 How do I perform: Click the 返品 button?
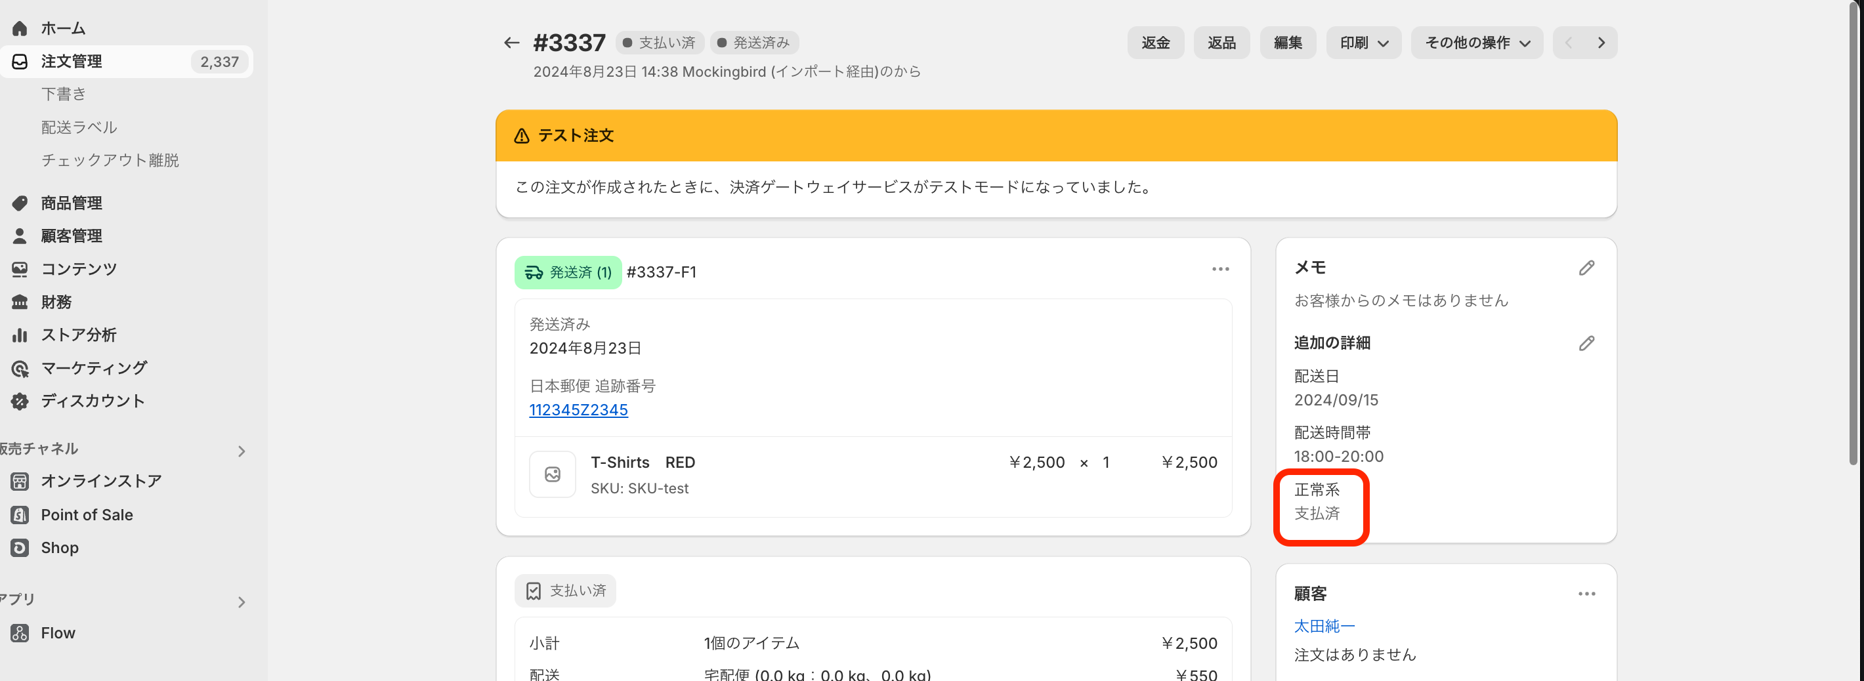[x=1221, y=43]
